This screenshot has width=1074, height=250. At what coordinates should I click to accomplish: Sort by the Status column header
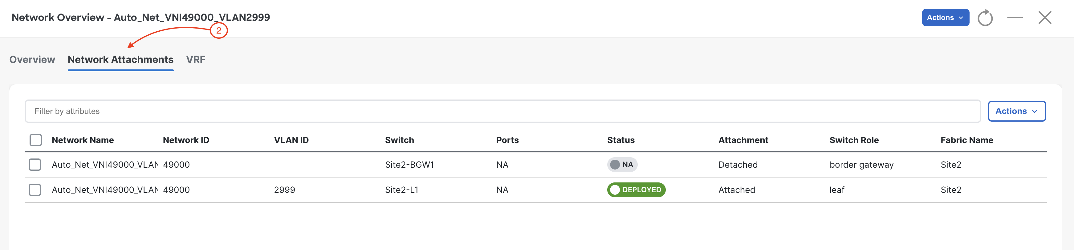point(620,140)
